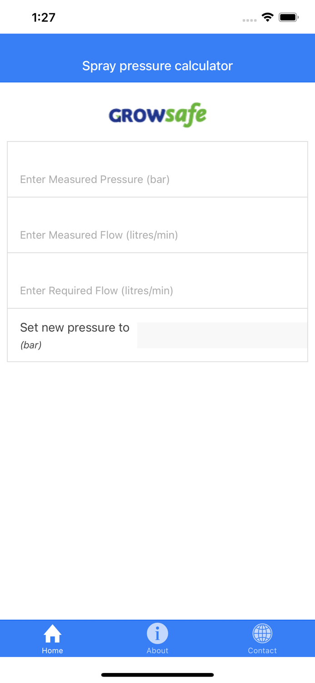
Task: Click the clock showing 1:27
Action: pos(44,17)
